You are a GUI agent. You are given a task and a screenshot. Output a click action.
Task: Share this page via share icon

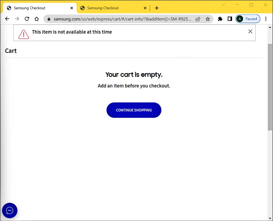tap(198, 19)
